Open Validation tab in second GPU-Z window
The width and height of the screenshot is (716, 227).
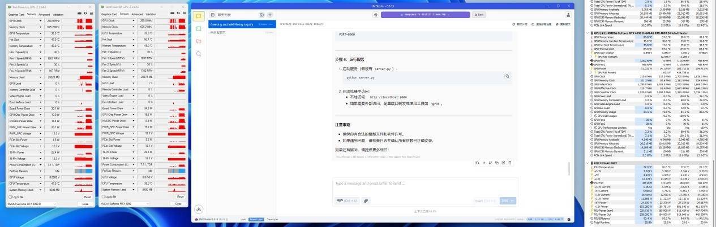pyautogui.click(x=151, y=14)
